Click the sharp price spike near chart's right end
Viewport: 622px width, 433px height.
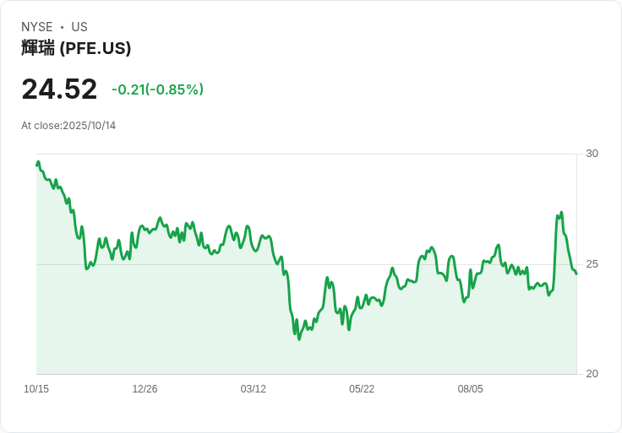click(x=561, y=213)
